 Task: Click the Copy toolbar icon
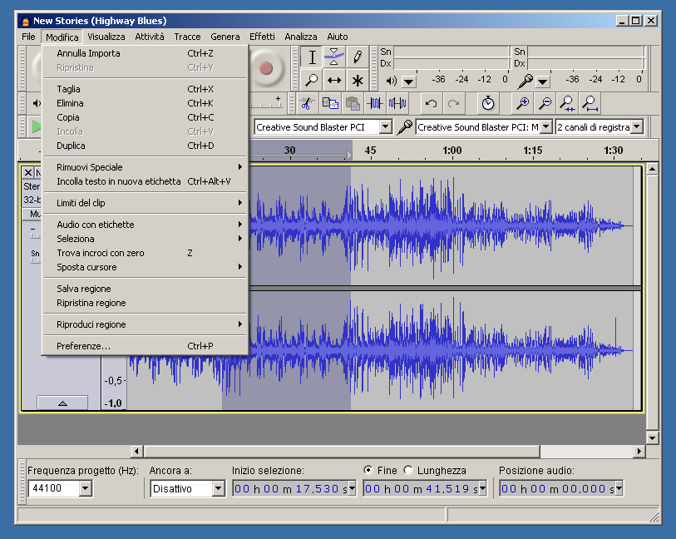tap(330, 103)
